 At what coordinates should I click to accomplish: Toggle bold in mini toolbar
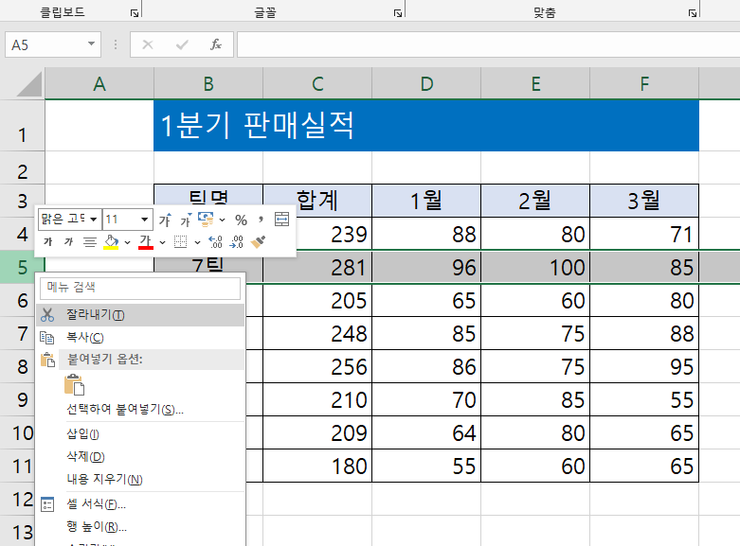pyautogui.click(x=47, y=242)
